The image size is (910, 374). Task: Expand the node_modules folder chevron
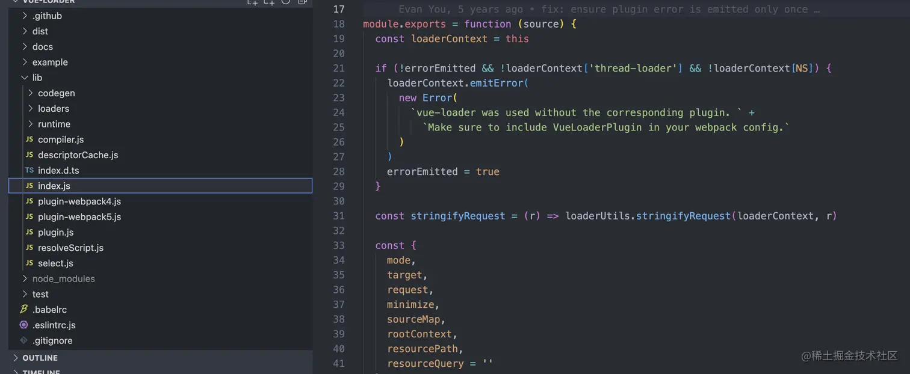pos(25,278)
